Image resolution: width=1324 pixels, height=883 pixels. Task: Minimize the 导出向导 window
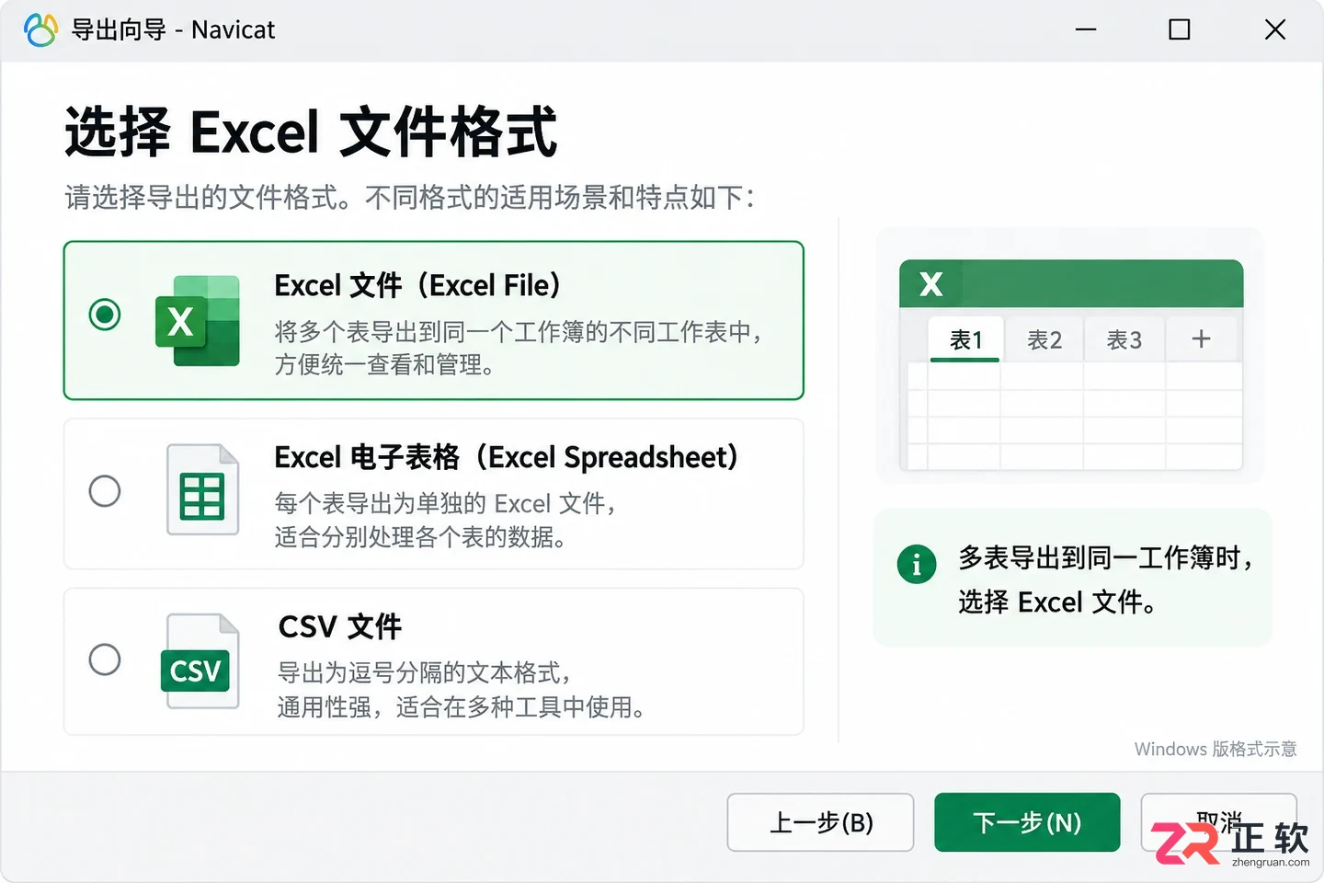(1086, 30)
